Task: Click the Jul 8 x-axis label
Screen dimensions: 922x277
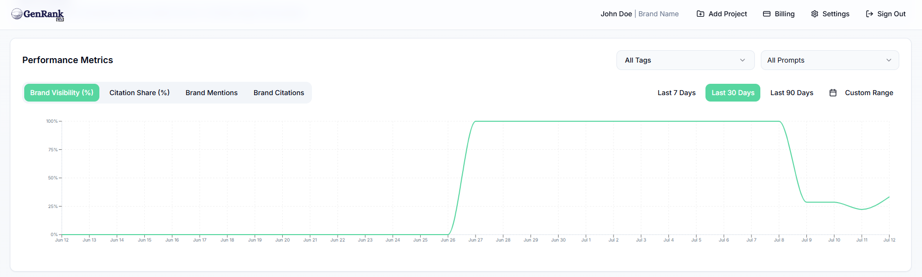Action: [x=779, y=240]
